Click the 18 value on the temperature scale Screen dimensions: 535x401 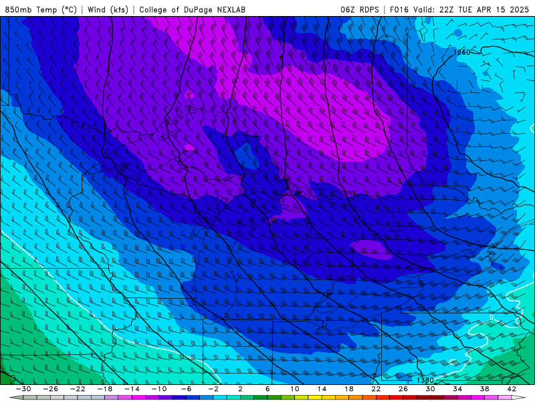tap(348, 389)
